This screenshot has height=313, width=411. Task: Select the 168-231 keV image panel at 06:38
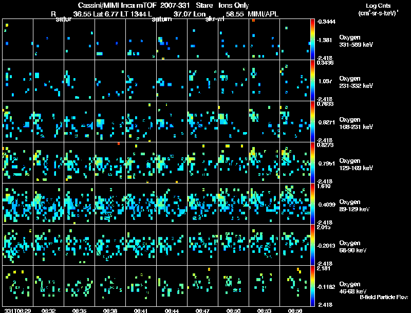[110, 122]
